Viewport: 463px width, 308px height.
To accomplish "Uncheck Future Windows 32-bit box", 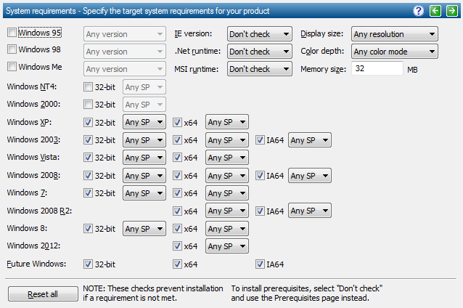I will (x=88, y=264).
